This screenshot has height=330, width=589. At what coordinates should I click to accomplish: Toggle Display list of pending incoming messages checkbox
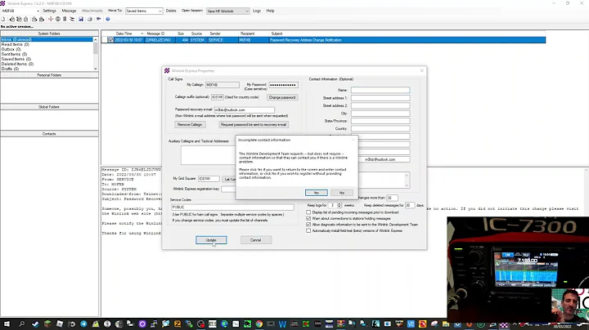pos(308,212)
